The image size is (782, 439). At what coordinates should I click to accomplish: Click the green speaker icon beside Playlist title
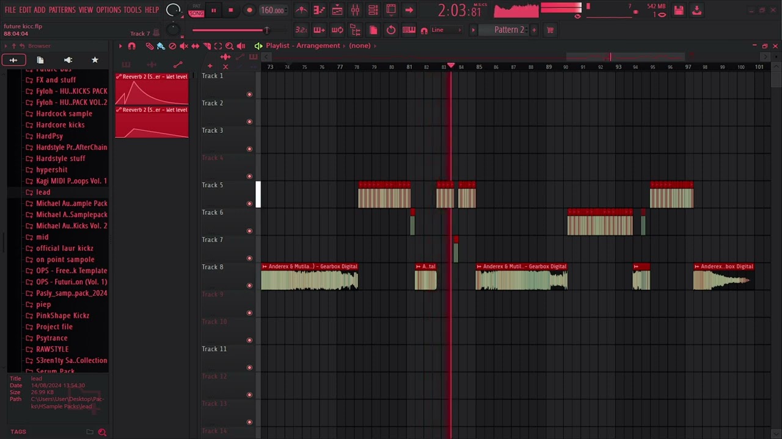(258, 46)
